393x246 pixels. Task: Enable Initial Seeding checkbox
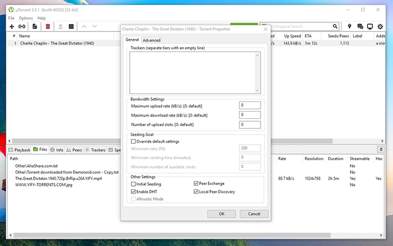[x=134, y=184]
